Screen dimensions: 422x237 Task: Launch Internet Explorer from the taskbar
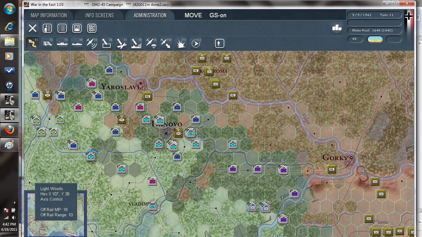[x=9, y=26]
